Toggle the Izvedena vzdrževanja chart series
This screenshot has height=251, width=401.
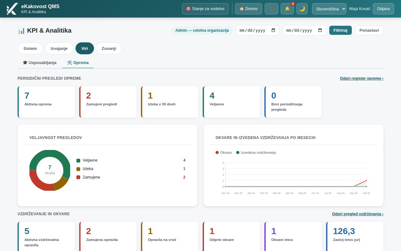point(256,152)
